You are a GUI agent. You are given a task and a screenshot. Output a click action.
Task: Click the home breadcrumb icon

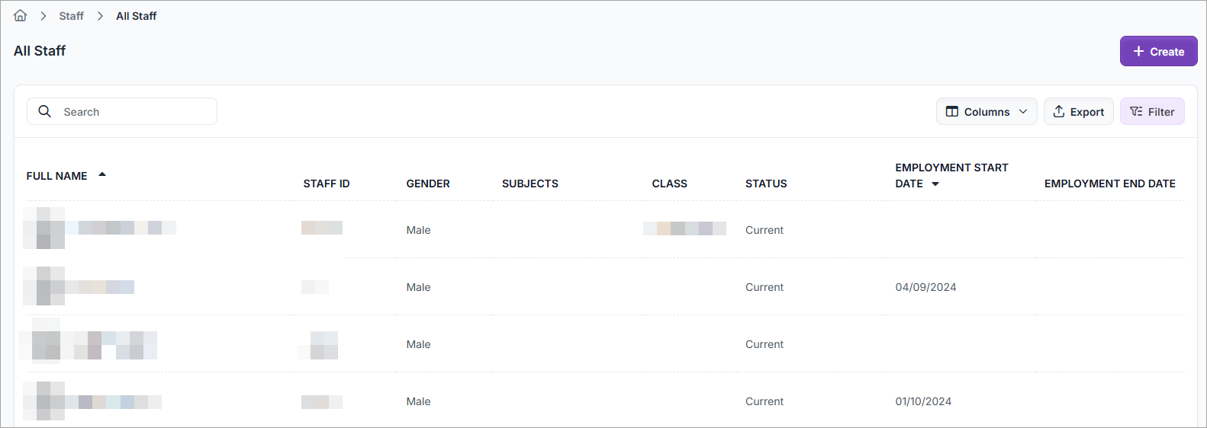pyautogui.click(x=21, y=16)
